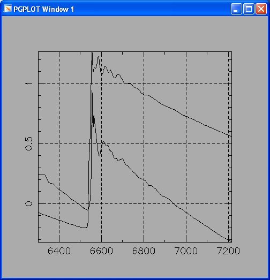Click the y-axis label 0
Screen dimensions: 270x280
point(29,204)
